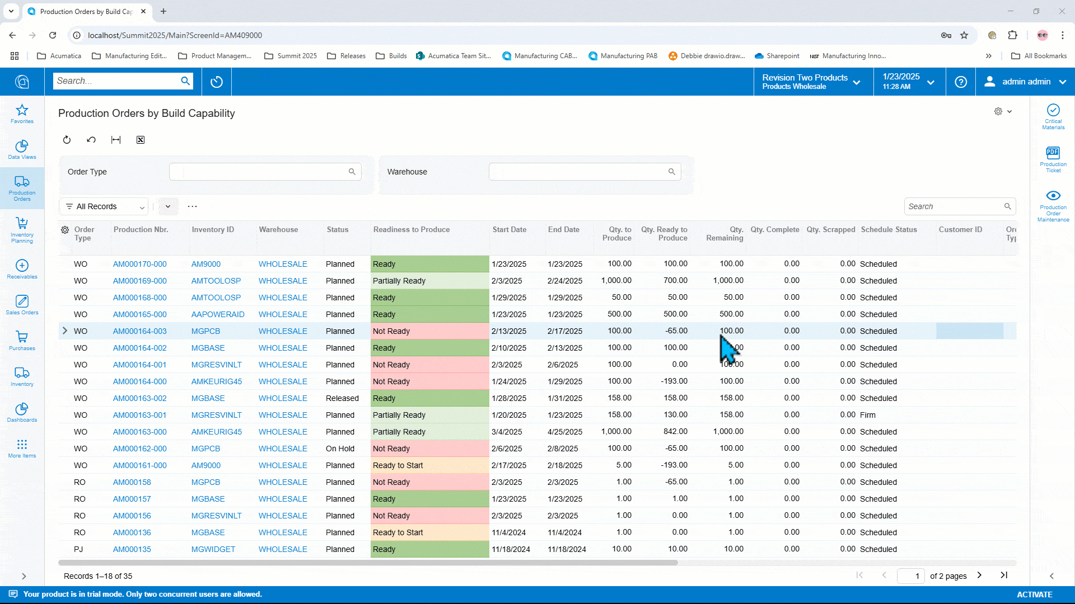
Task: Refresh the grid data
Action: click(x=67, y=140)
